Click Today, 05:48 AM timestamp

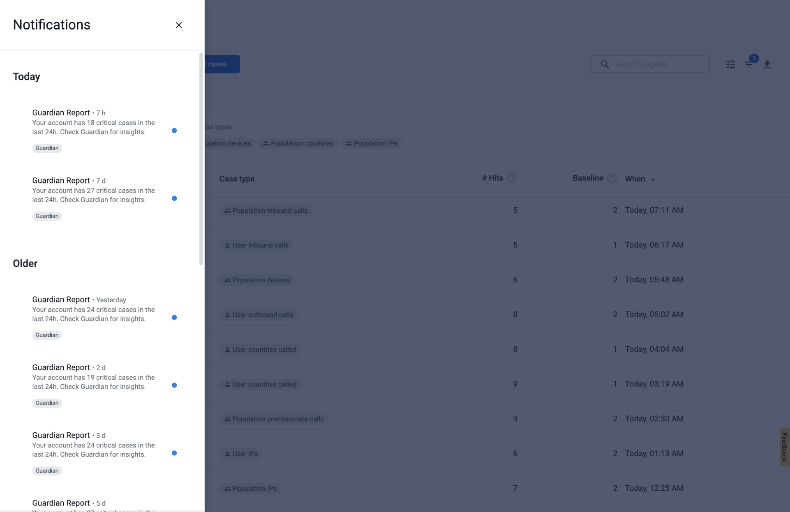click(654, 279)
